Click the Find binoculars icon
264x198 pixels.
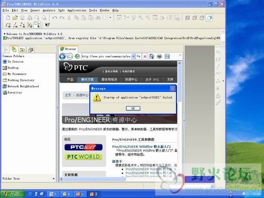point(98,18)
